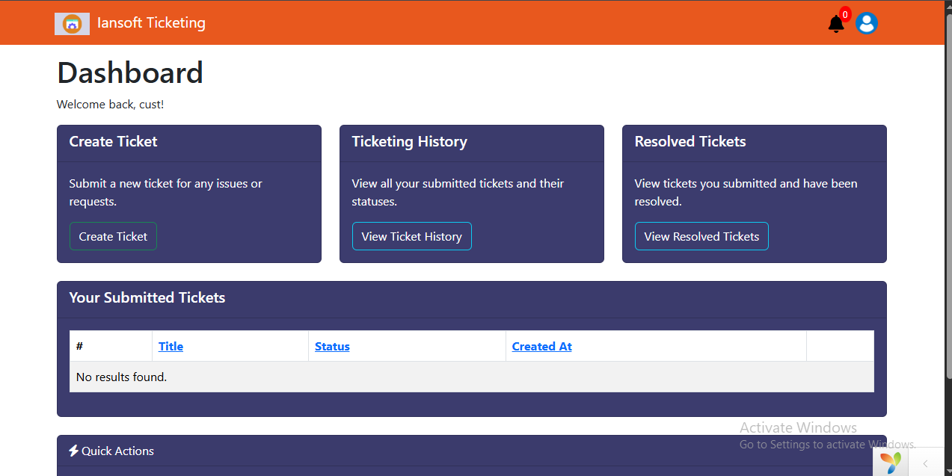Click 'No results found.' table row
Screen dimensions: 952x476
(472, 377)
